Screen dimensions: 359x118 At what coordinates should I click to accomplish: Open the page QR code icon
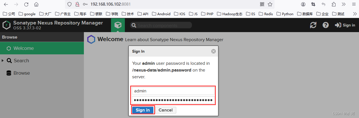262,4
